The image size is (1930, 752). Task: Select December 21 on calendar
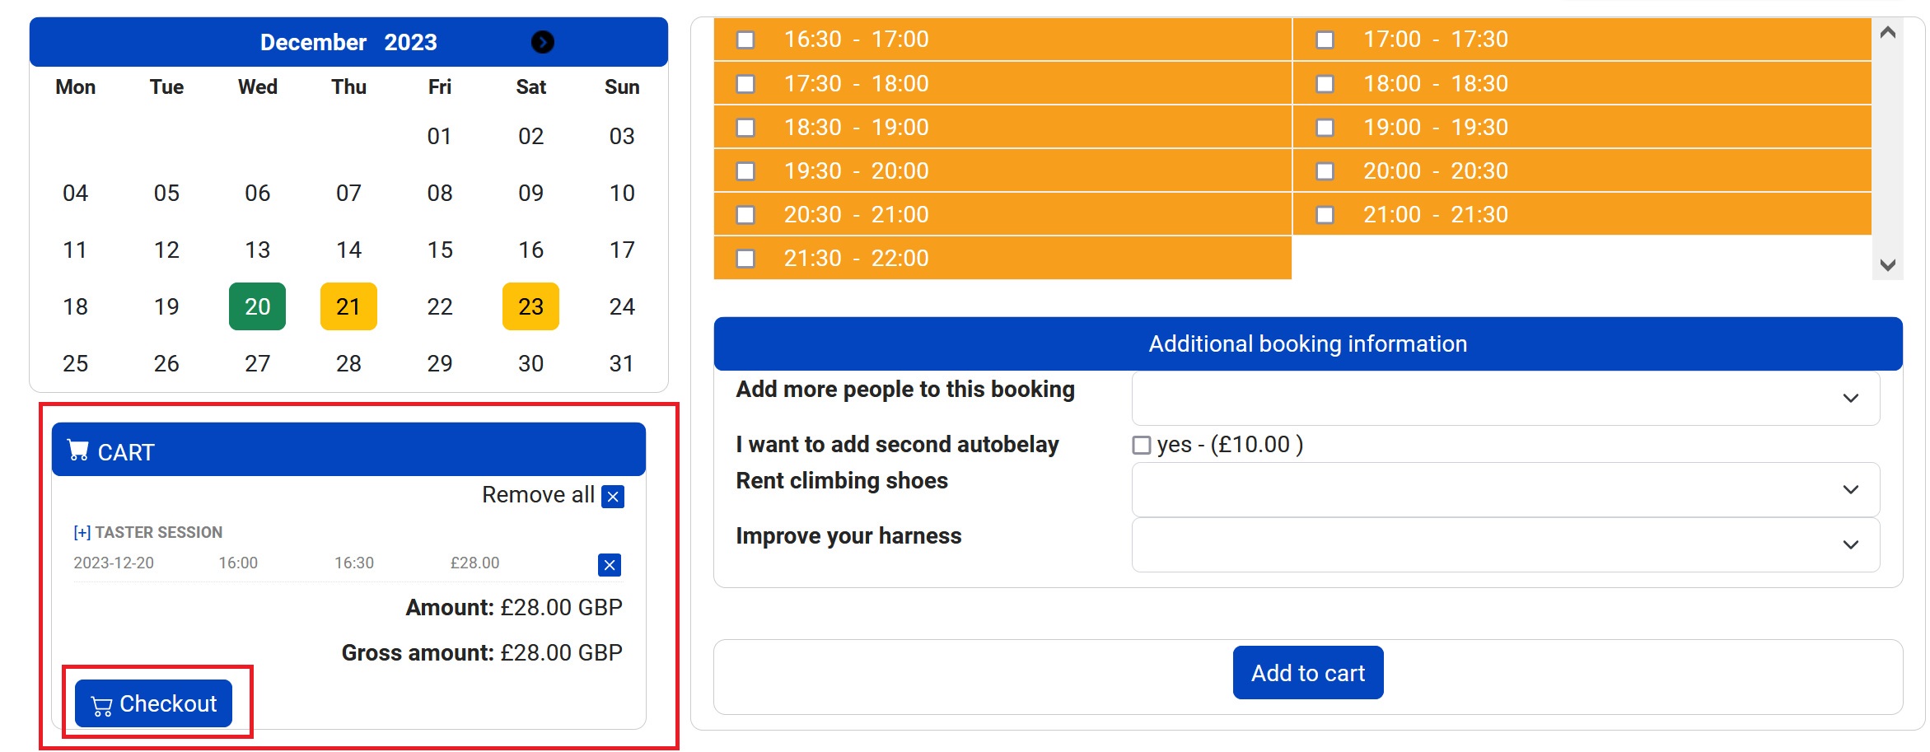348,306
